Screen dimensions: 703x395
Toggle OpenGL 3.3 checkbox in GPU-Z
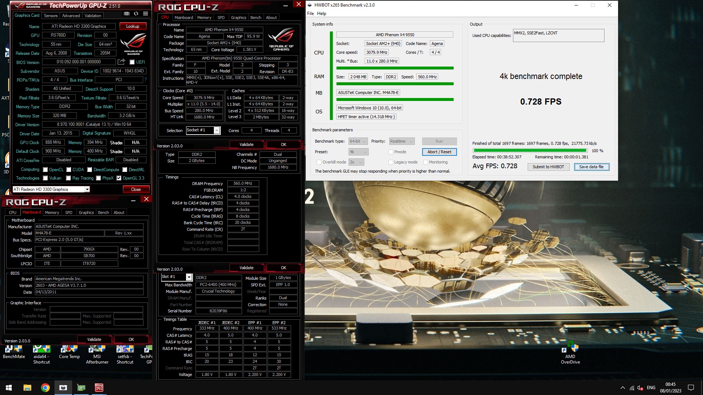click(x=119, y=178)
